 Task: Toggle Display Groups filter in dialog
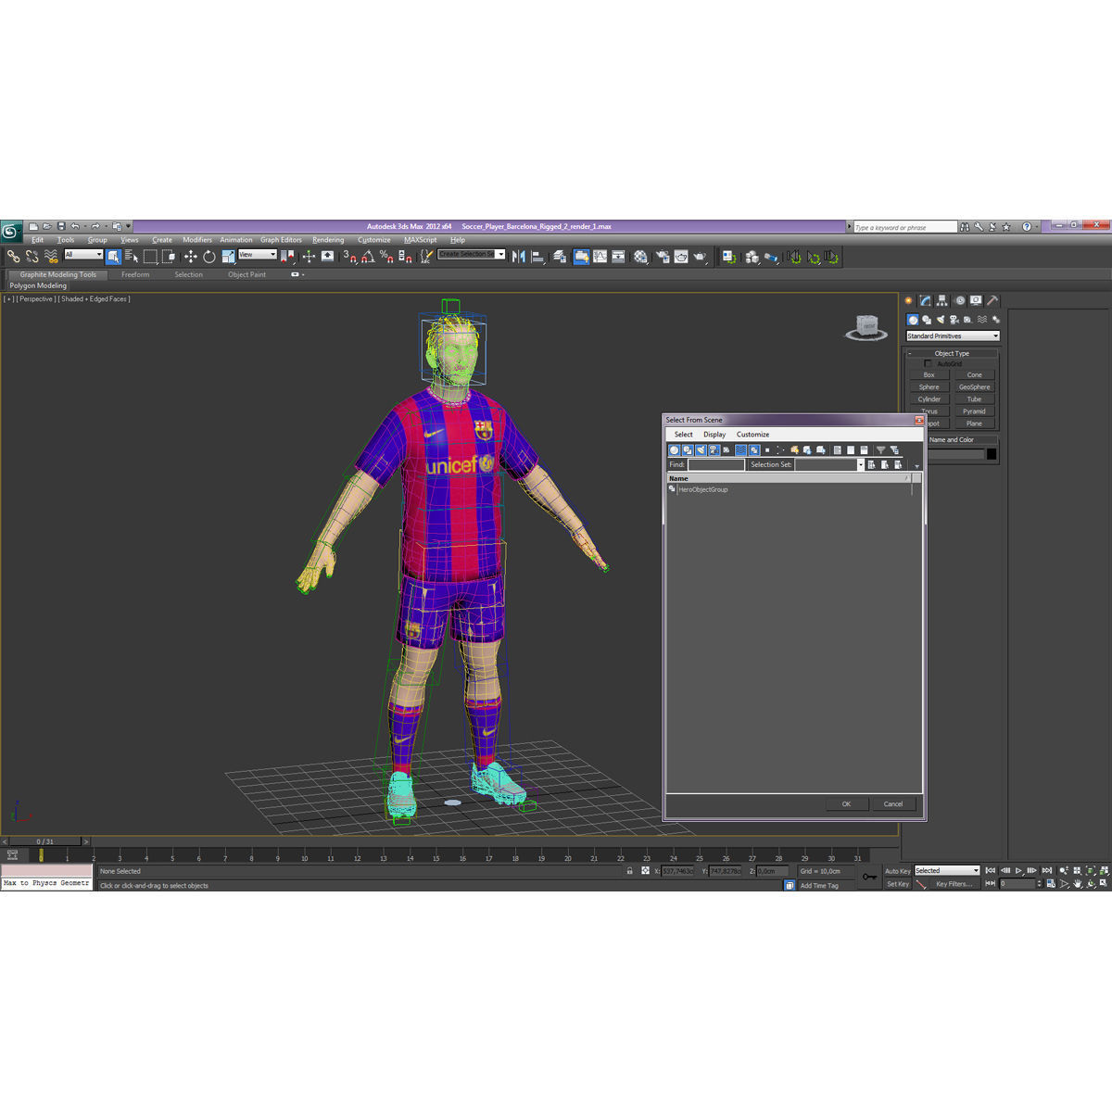click(753, 449)
